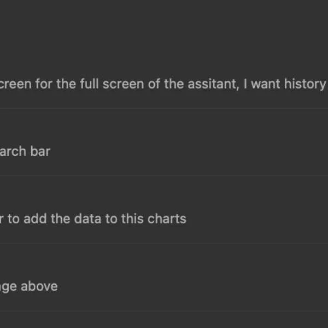
Task: Click the "assitant" word in the first row
Action: pyautogui.click(x=208, y=85)
